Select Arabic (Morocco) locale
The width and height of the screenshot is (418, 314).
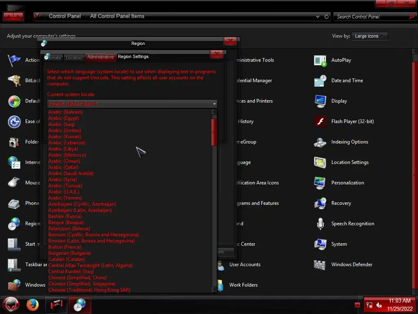coord(129,155)
